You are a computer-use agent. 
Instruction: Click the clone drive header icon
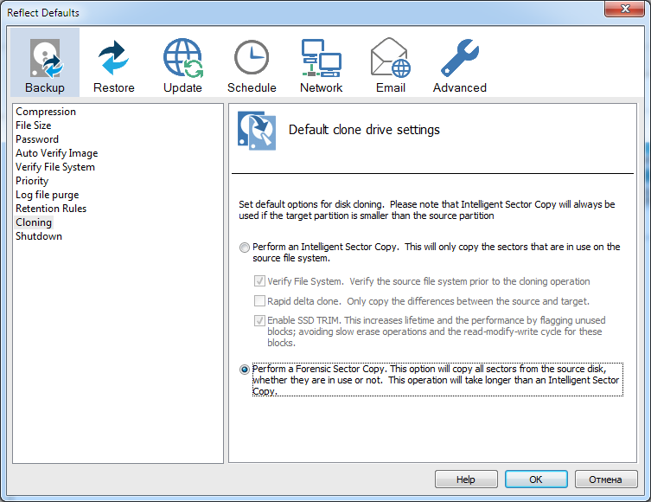pyautogui.click(x=256, y=131)
